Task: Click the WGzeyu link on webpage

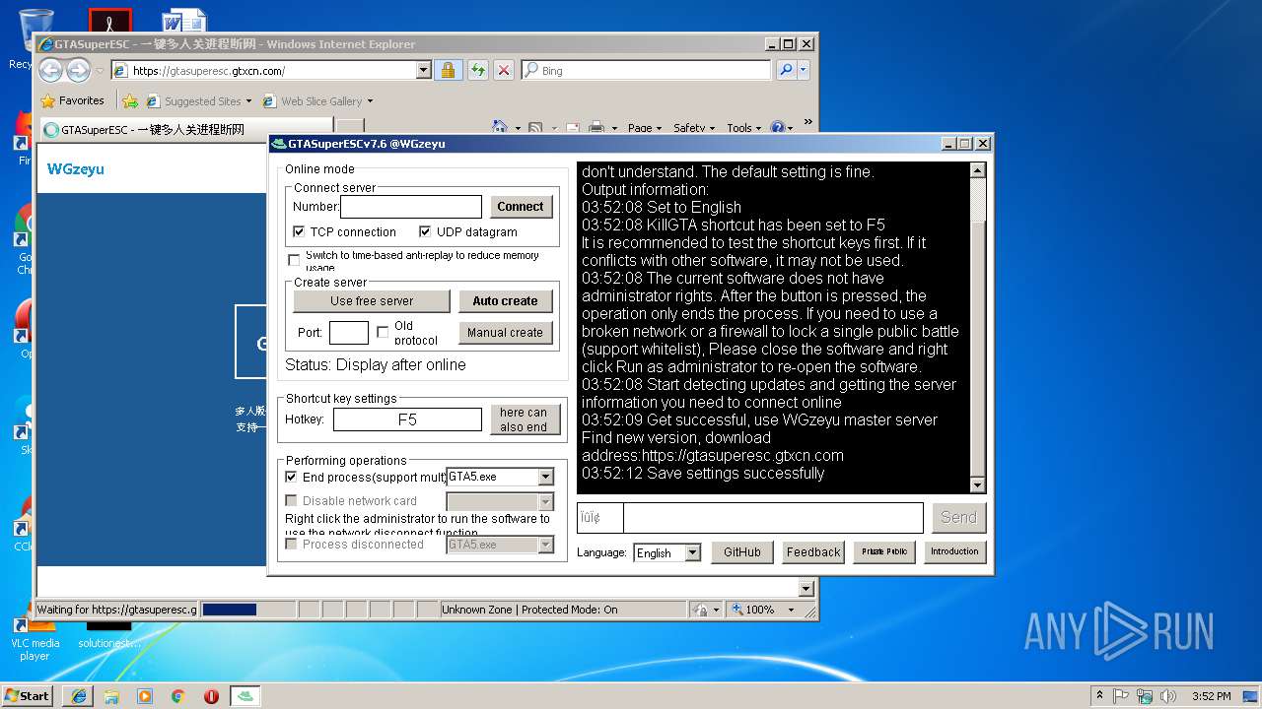Action: [76, 169]
